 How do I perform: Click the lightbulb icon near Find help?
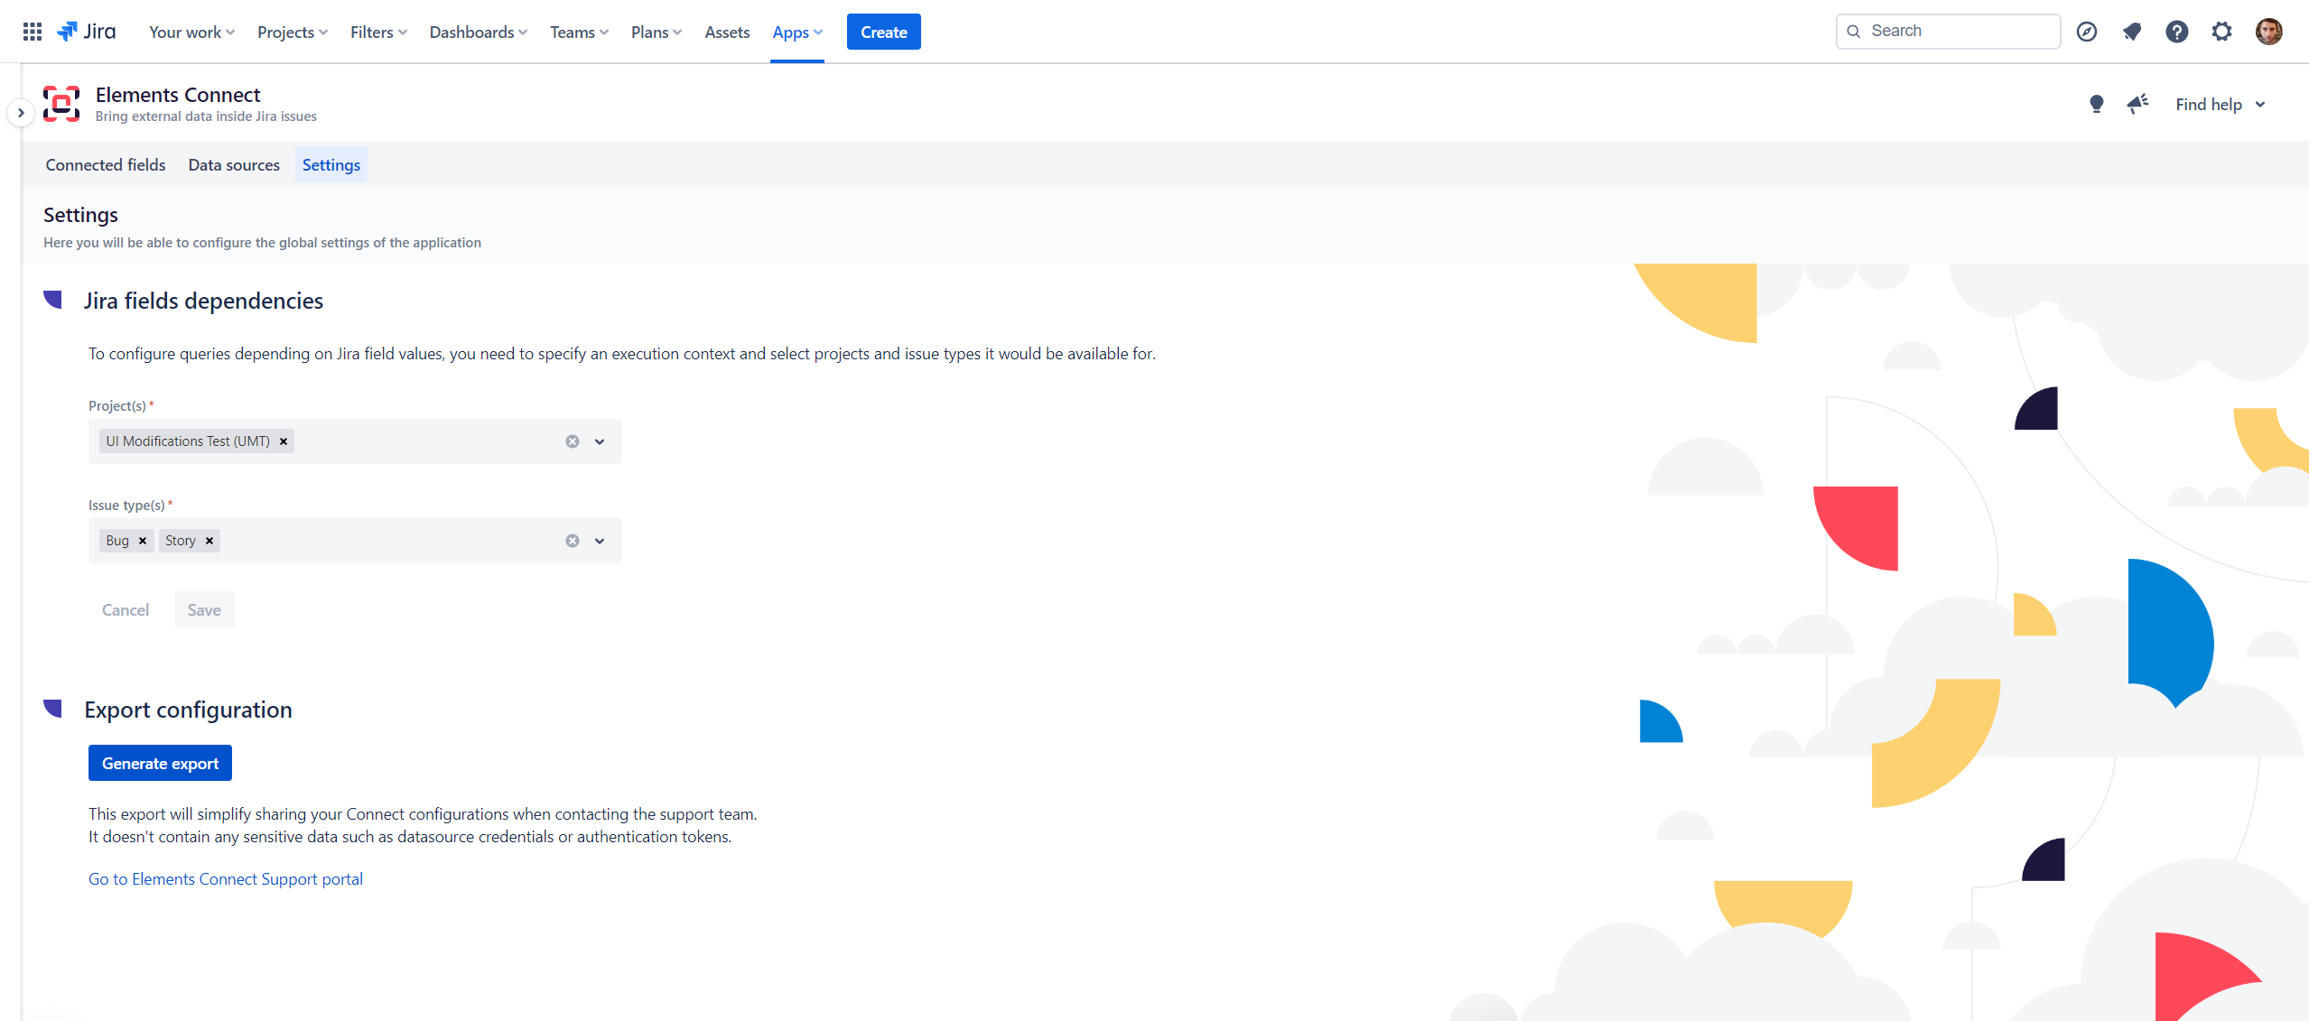point(2096,104)
